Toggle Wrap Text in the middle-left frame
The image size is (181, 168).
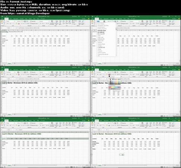(33, 72)
